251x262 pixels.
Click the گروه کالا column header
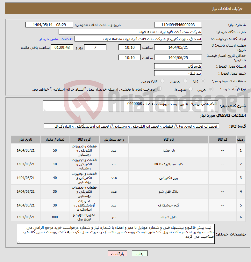pyautogui.click(x=84, y=139)
